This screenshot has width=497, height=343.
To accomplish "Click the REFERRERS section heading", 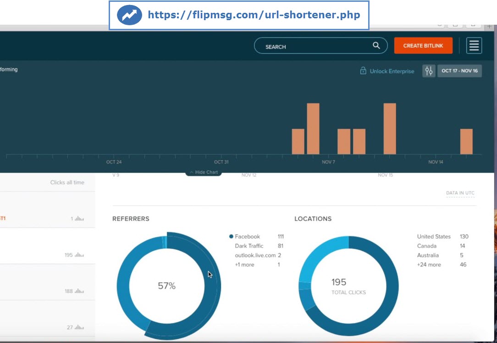I will point(131,219).
